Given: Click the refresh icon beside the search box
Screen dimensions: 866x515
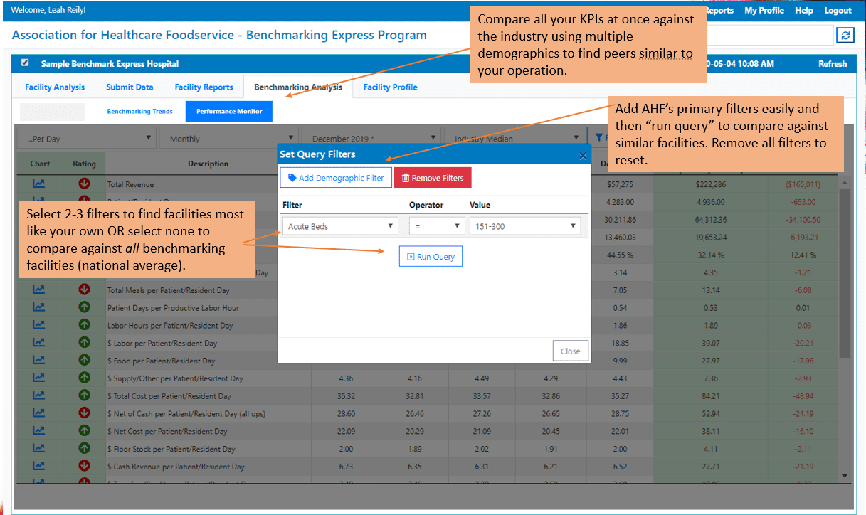Looking at the screenshot, I should (x=843, y=36).
